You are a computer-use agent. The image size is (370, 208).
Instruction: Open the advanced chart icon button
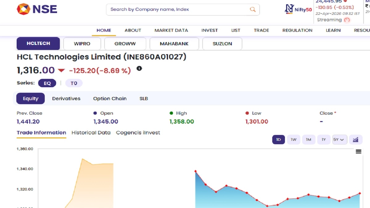356,140
